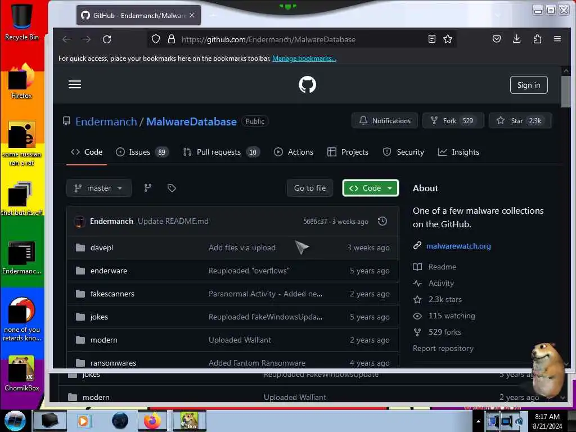
Task: Click the Report repository link
Action: [443, 348]
